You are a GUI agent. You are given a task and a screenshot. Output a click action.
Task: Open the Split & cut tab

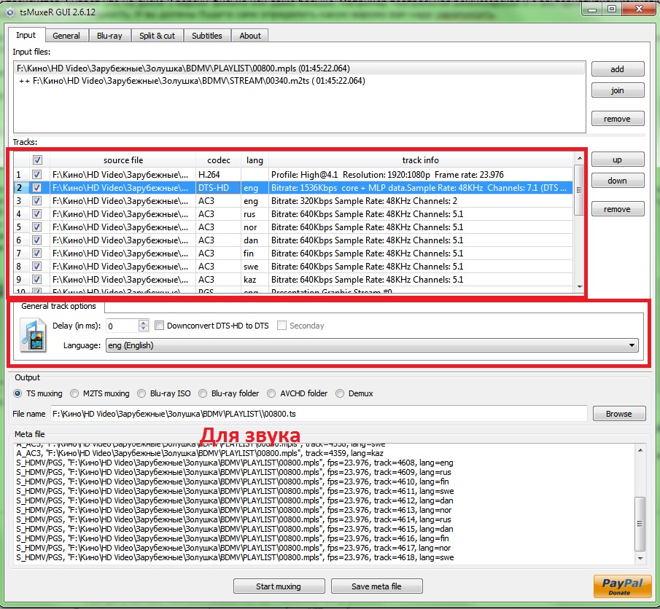pyautogui.click(x=157, y=36)
